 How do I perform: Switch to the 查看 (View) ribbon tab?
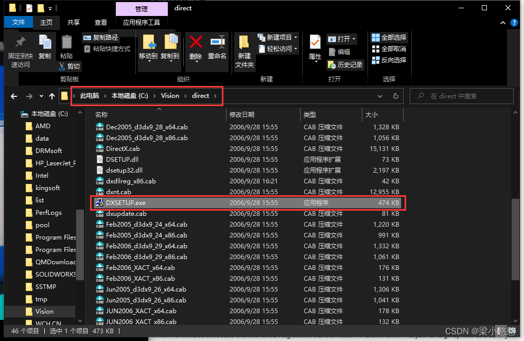100,22
